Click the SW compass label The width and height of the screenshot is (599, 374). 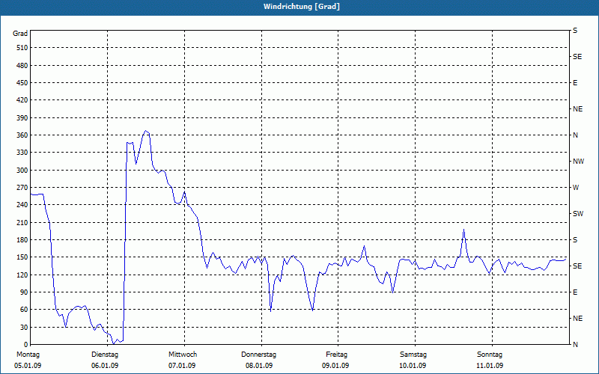point(578,214)
